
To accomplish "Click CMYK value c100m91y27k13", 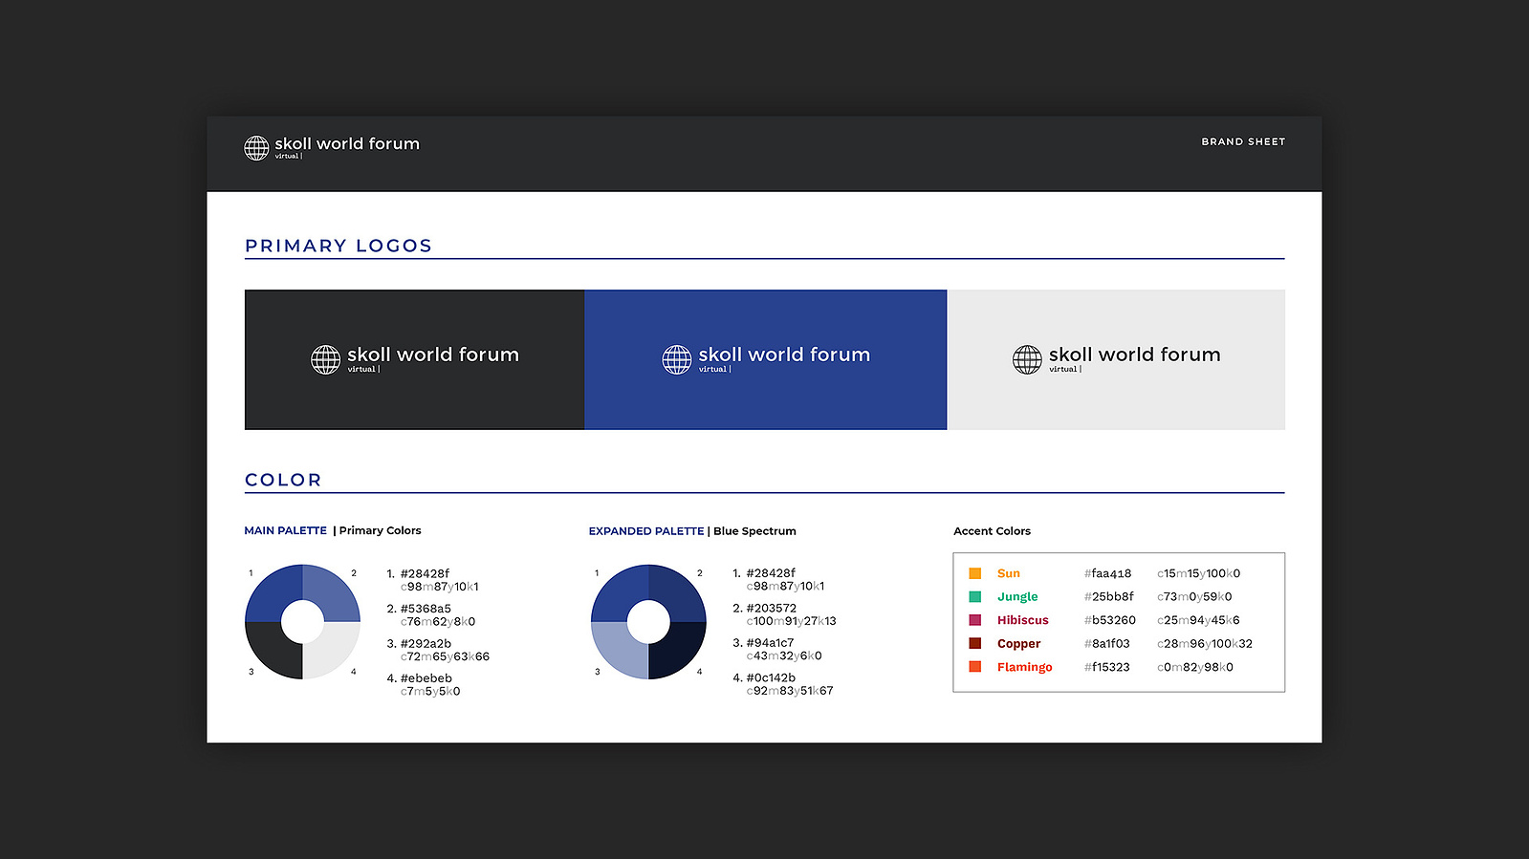I will tap(792, 621).
